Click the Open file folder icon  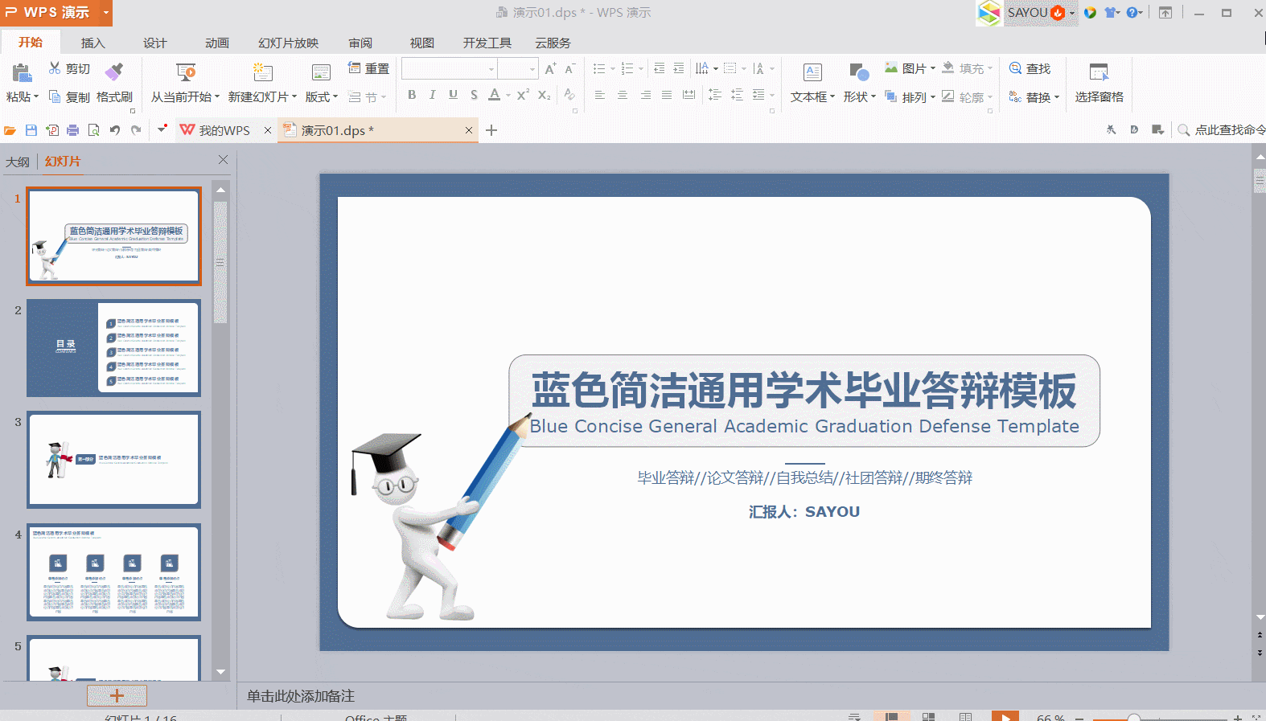point(10,130)
